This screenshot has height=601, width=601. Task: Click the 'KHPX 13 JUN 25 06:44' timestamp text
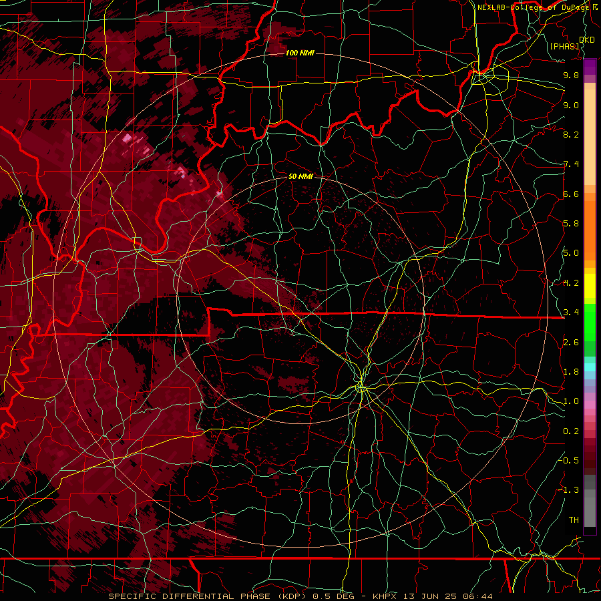click(432, 596)
